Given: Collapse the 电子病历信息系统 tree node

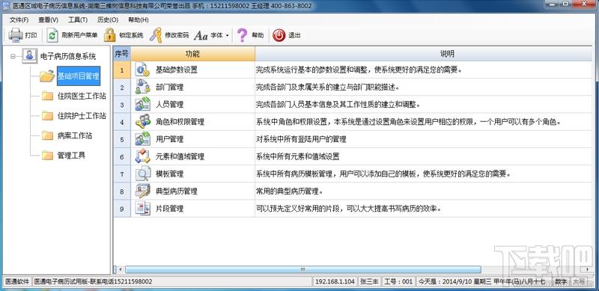Looking at the screenshot, I should pyautogui.click(x=13, y=57).
